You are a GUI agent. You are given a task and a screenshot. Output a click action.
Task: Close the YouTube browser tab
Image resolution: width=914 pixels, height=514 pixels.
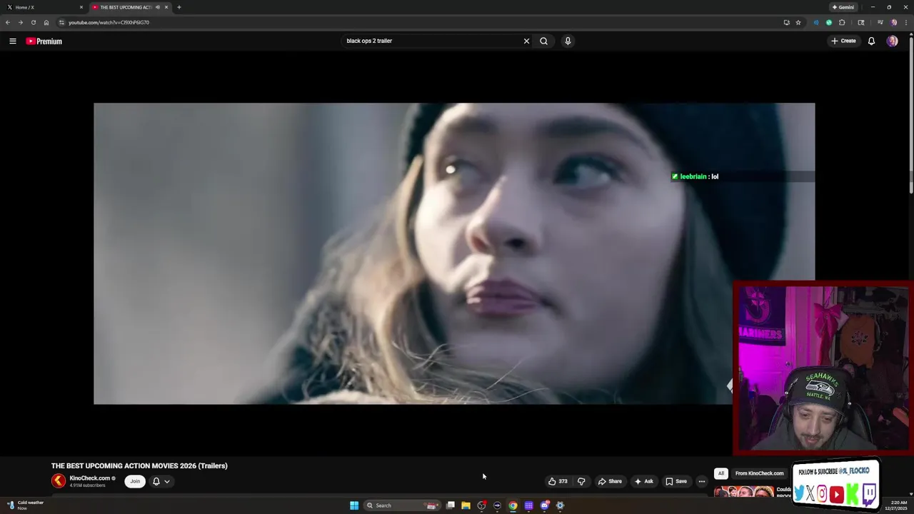166,7
